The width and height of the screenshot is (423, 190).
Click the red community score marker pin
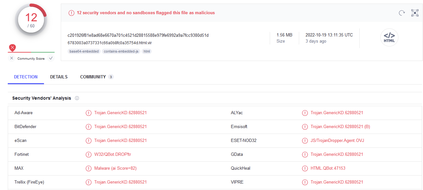pyautogui.click(x=12, y=48)
